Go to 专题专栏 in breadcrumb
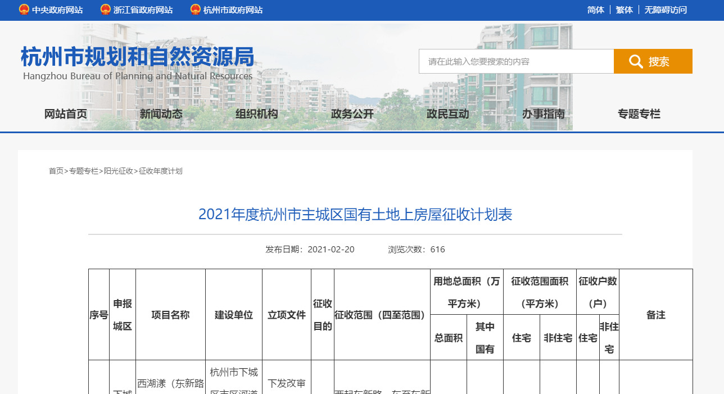 click(84, 171)
